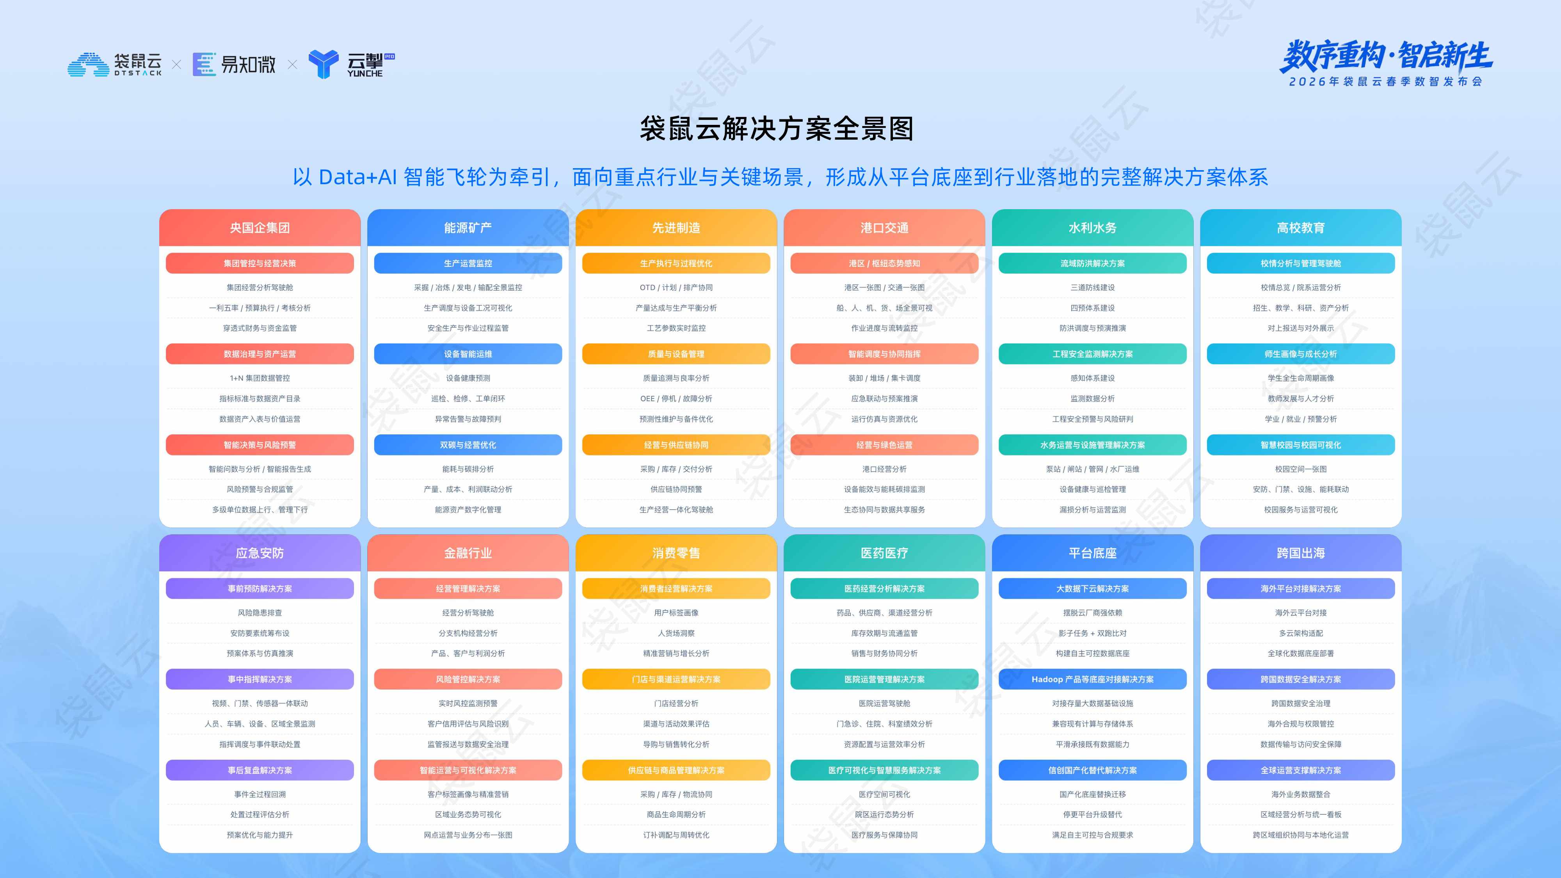Click the 生产运营监控 pill
Viewport: 1561px width, 878px height.
pyautogui.click(x=468, y=263)
